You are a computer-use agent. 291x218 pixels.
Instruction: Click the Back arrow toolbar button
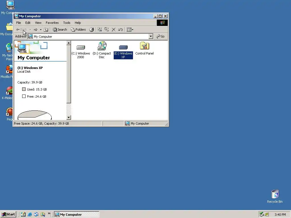pos(21,30)
